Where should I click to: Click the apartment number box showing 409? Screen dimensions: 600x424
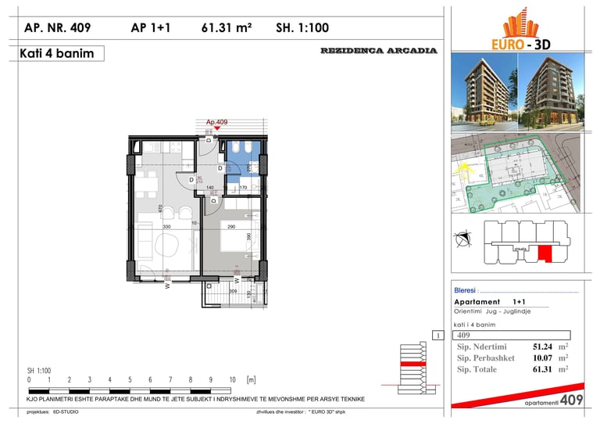coord(512,335)
